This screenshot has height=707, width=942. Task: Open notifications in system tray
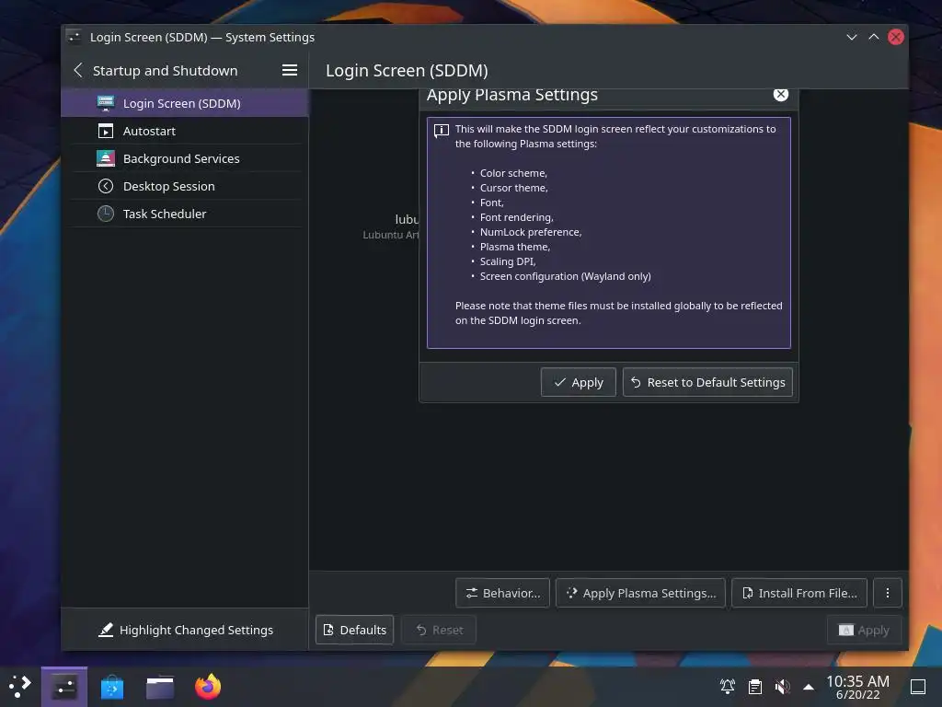click(728, 686)
